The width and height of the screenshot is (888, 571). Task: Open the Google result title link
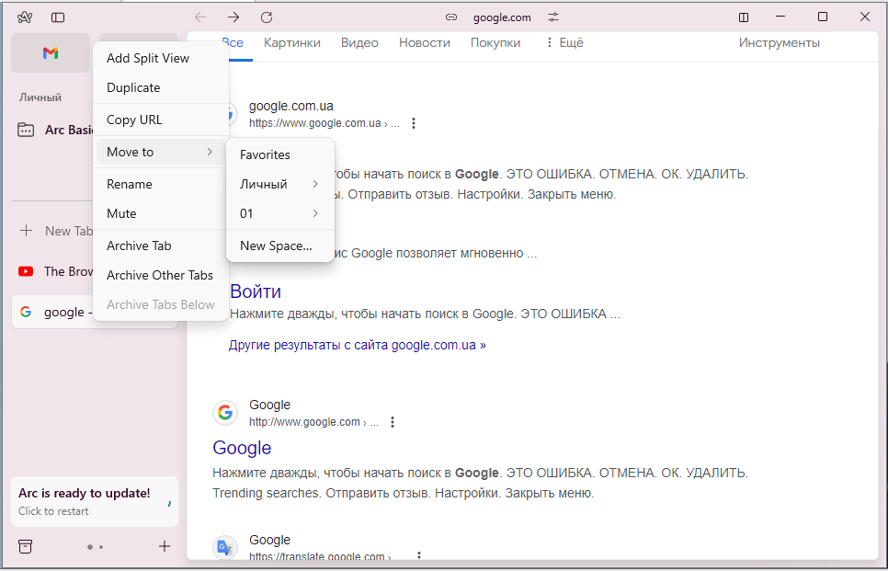pyautogui.click(x=242, y=448)
